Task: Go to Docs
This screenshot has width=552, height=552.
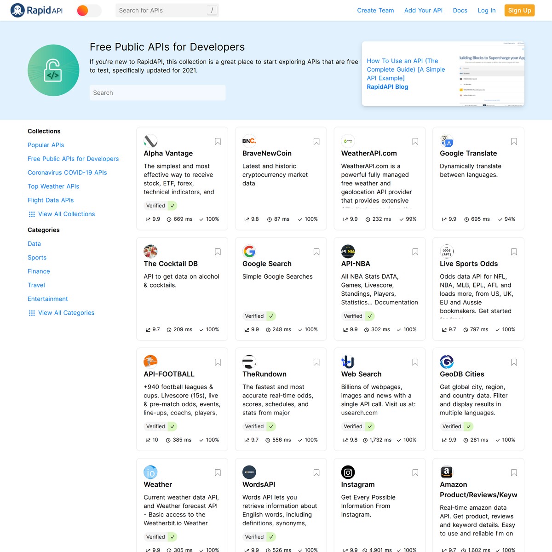Action: click(460, 10)
